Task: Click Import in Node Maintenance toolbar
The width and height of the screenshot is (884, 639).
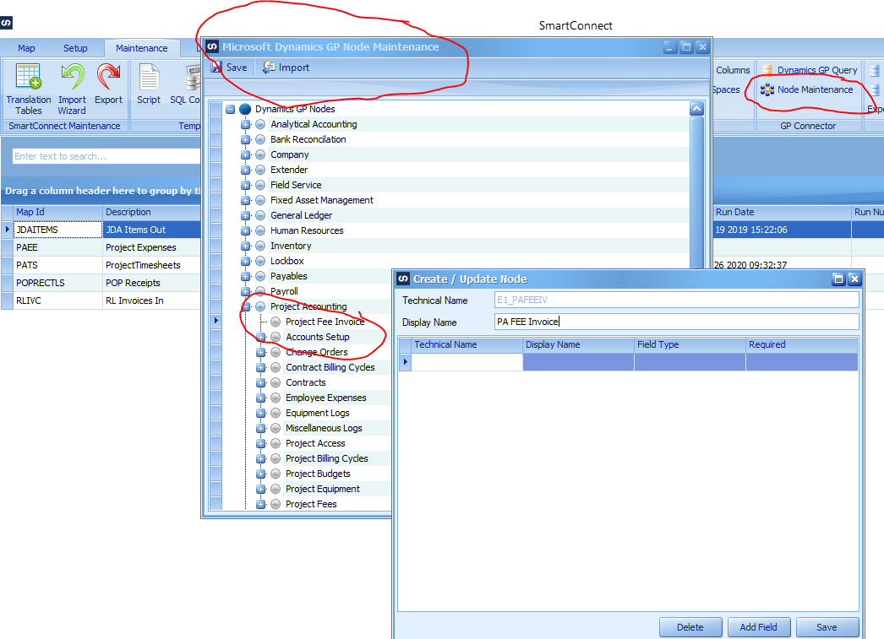Action: [x=286, y=68]
